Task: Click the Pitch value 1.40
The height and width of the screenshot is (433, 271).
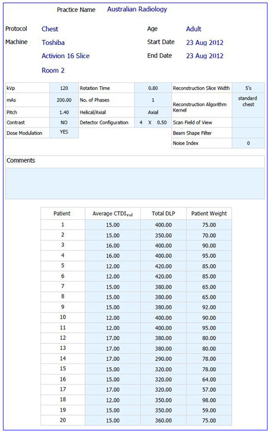Action: point(64,112)
